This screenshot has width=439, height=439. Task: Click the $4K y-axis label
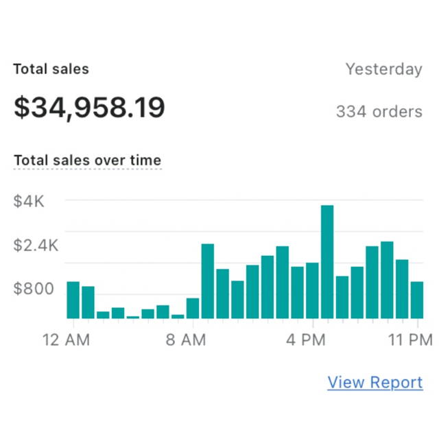click(29, 201)
